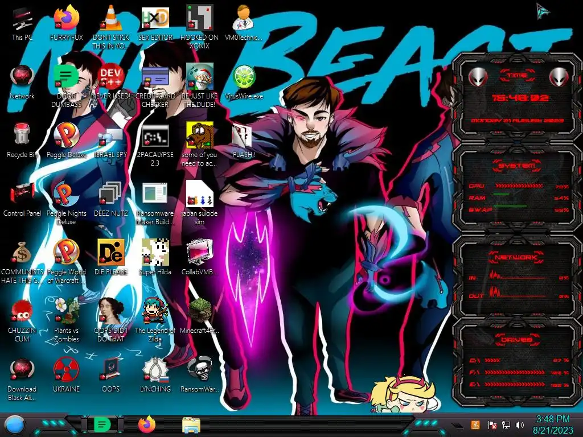The image size is (583, 437).
Task: Click the taskbar clock showing 3:48 PM
Action: [x=552, y=424]
